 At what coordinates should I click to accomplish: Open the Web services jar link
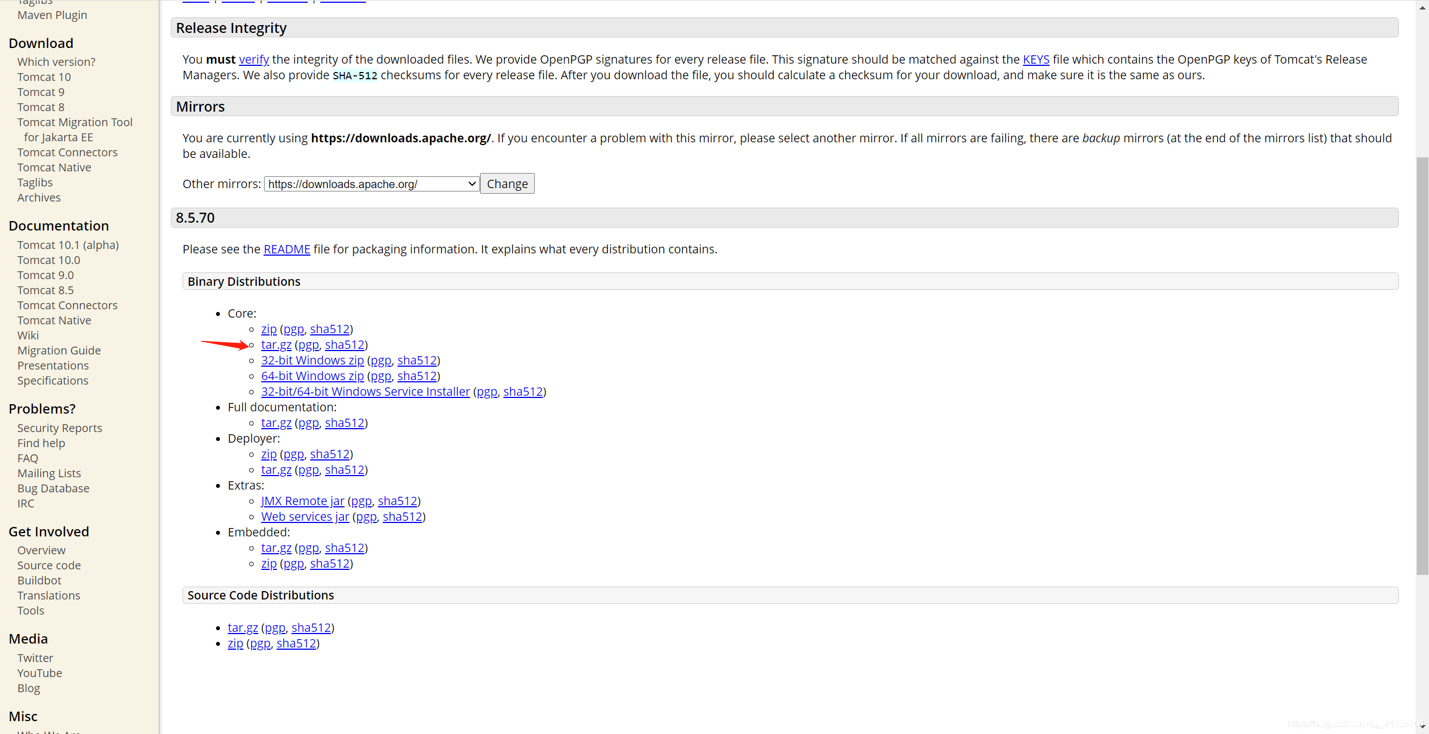pos(305,517)
